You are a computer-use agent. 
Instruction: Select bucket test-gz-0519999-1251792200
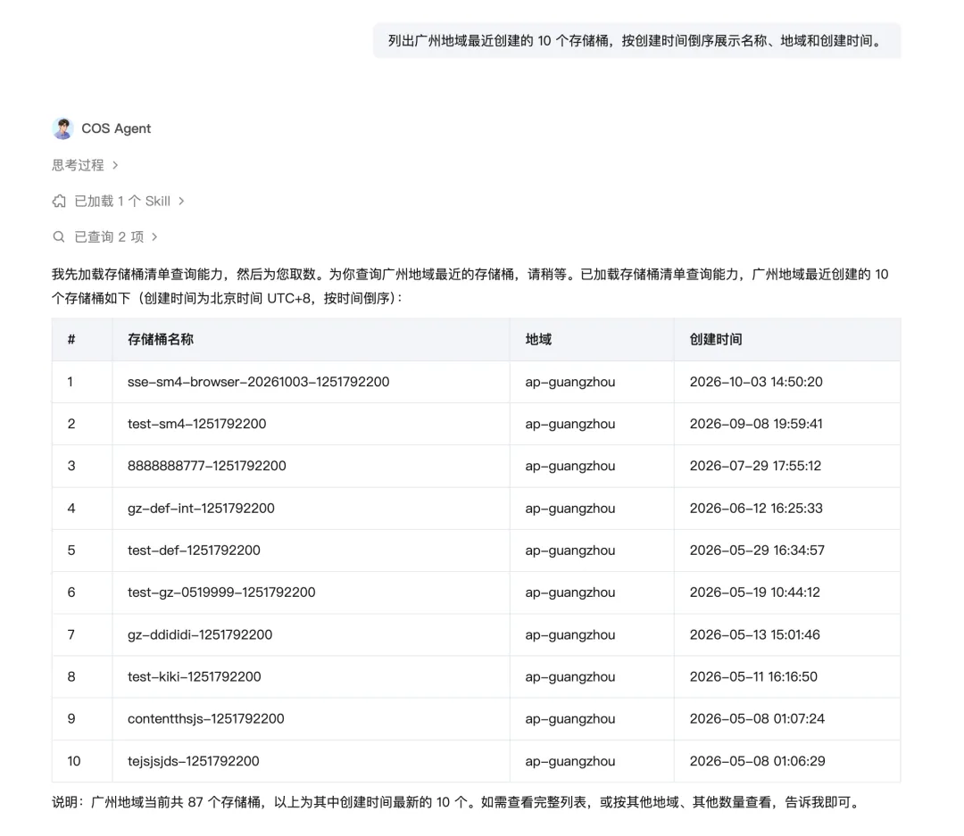coord(221,592)
